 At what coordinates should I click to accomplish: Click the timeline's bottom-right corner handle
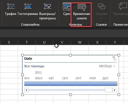(119, 94)
